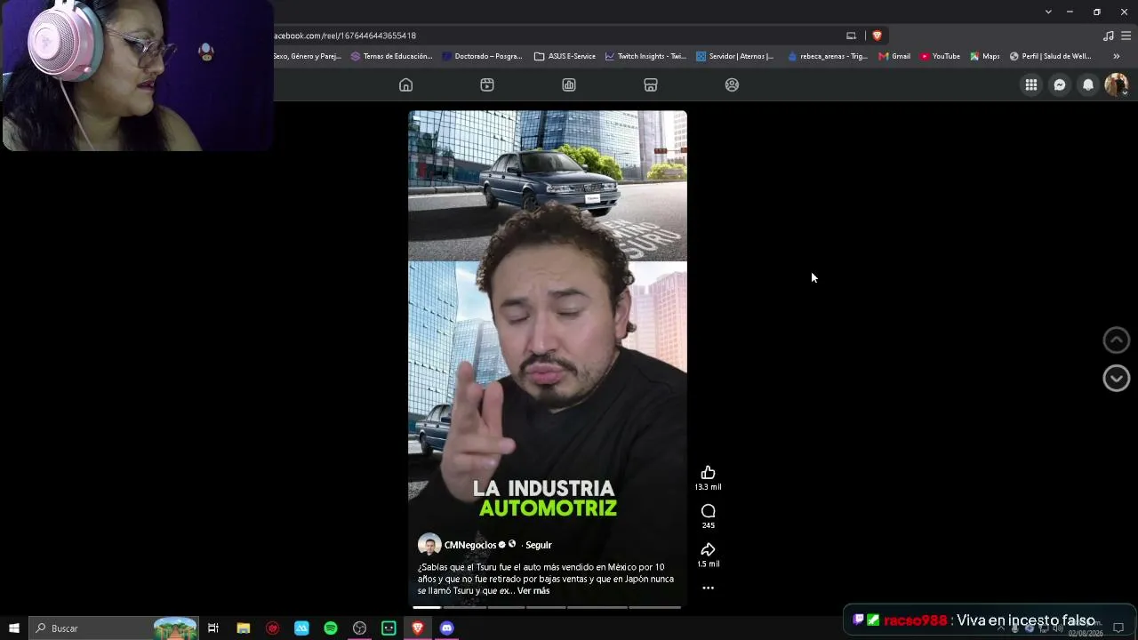Screen dimensions: 1138x640
Task: Open the Brave hamburger main menu
Action: [x=1126, y=36]
